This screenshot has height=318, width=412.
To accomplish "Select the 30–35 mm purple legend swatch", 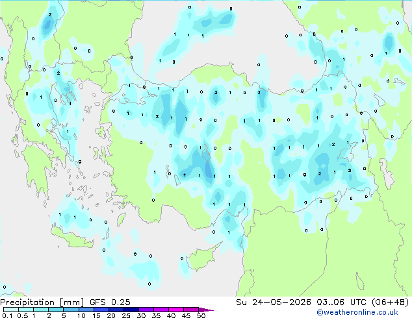I will click(x=146, y=310).
